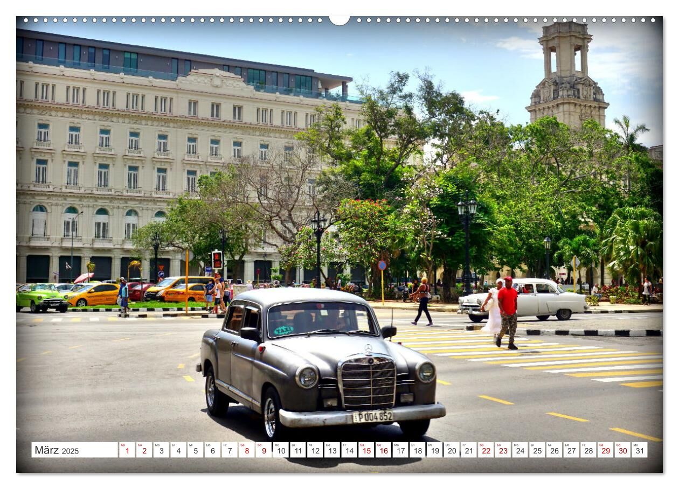Click the Mercedes left round headlight

(x=307, y=376)
